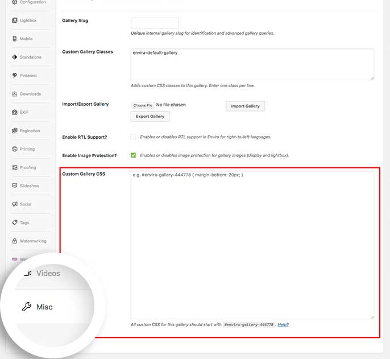Open the Help? link below CSS box
Screen dimensions: 390x359
(x=283, y=324)
